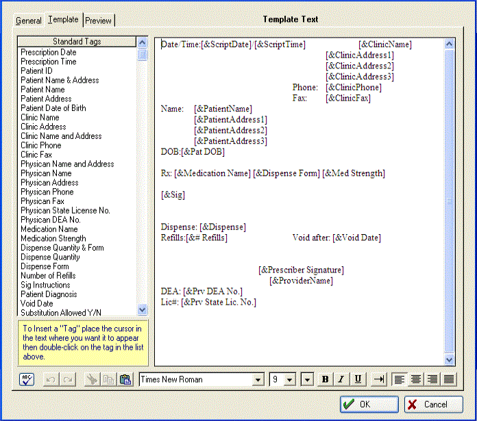
Task: Select the Clinic Phone tag
Action: point(40,145)
